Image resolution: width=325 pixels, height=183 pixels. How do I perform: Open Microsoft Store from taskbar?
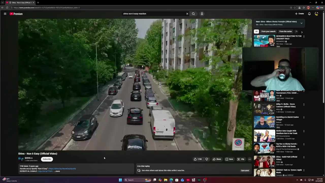pyautogui.click(x=177, y=180)
